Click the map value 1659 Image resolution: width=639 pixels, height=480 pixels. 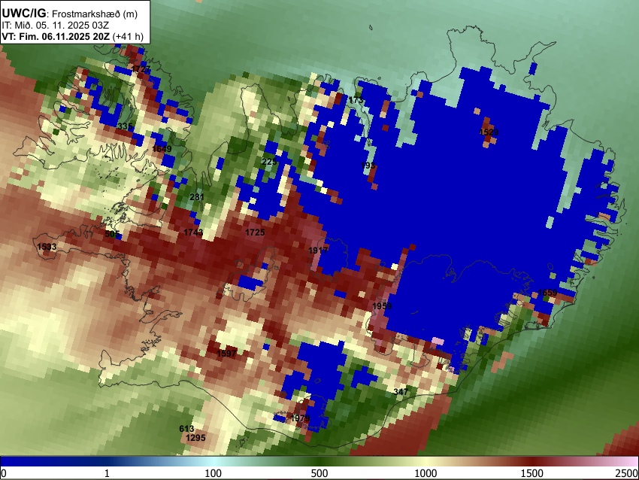pyautogui.click(x=547, y=293)
